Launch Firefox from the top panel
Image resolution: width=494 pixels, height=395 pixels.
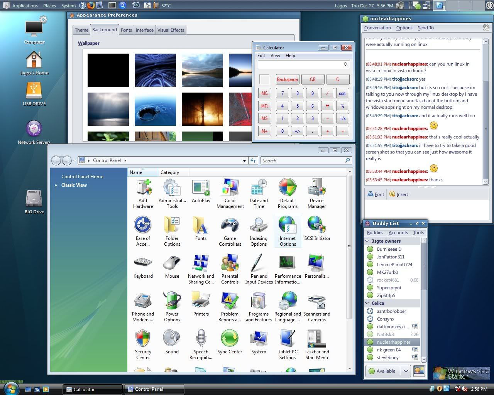[x=91, y=5]
